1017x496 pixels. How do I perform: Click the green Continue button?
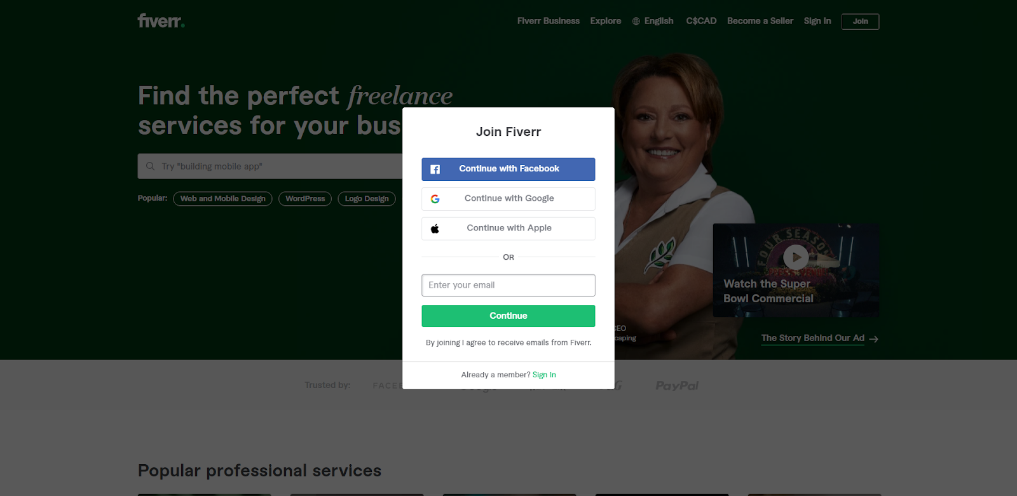tap(508, 316)
